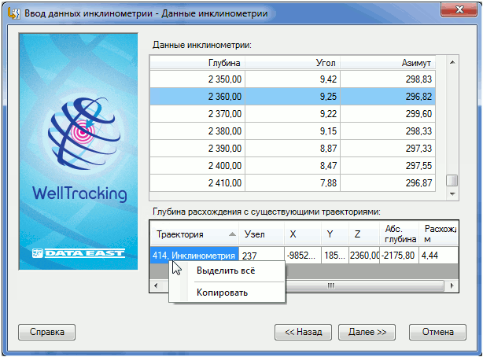Sort by 'Траектория' column header
Screen dimensions: 483x357
pyautogui.click(x=194, y=234)
